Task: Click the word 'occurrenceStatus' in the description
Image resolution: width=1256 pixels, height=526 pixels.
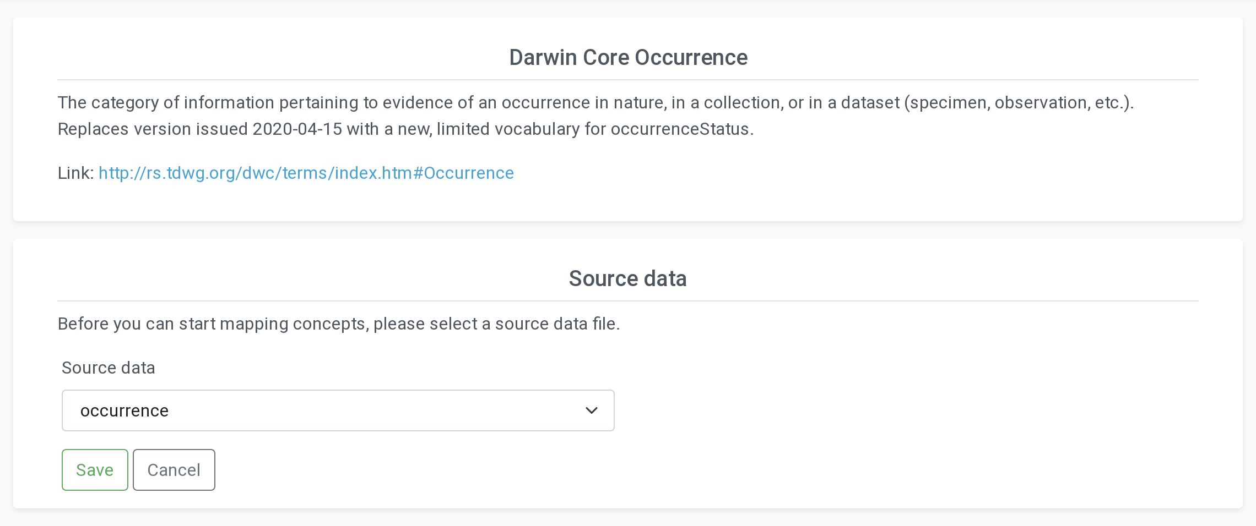Action: point(680,129)
